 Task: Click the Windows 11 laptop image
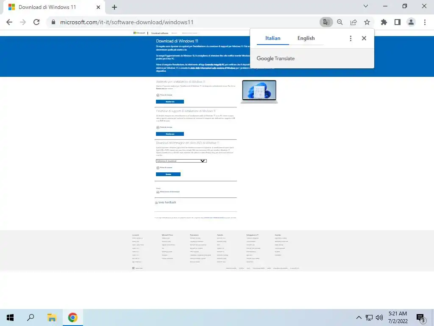[x=259, y=92]
